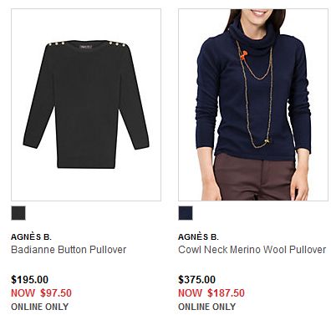Click the $375.00 original price
This screenshot has height=315, width=331.
[x=197, y=280]
